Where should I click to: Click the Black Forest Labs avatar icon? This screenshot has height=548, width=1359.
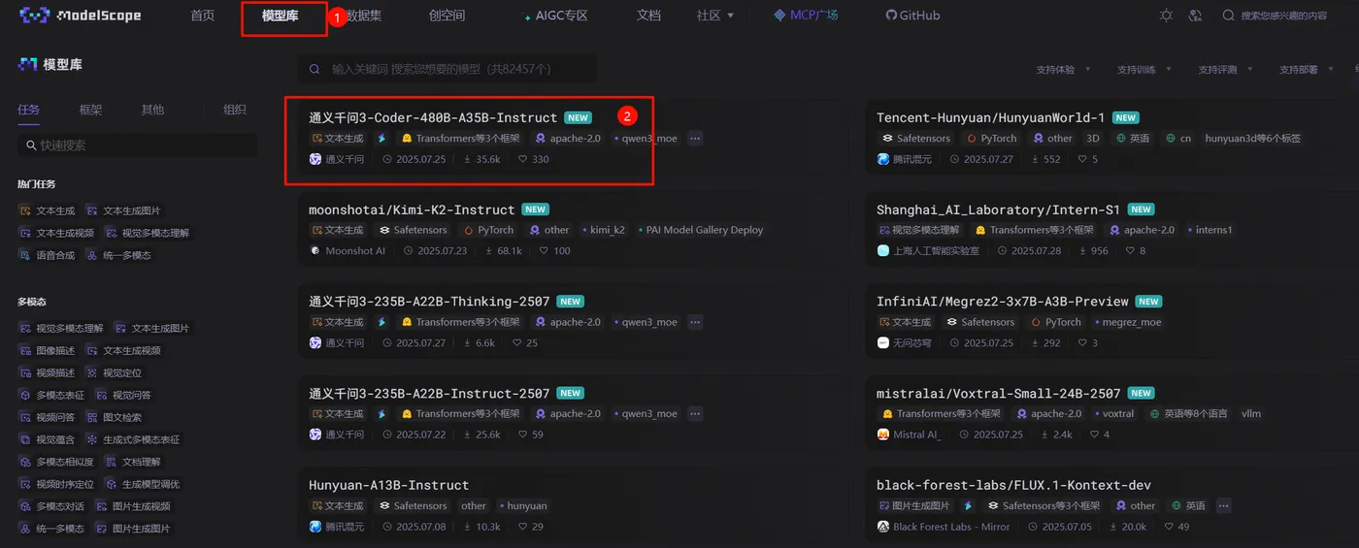click(883, 527)
